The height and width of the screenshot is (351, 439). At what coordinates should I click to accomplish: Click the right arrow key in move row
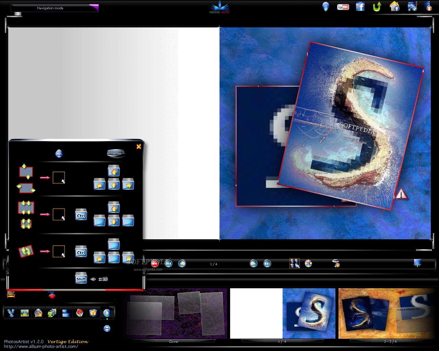(x=128, y=184)
